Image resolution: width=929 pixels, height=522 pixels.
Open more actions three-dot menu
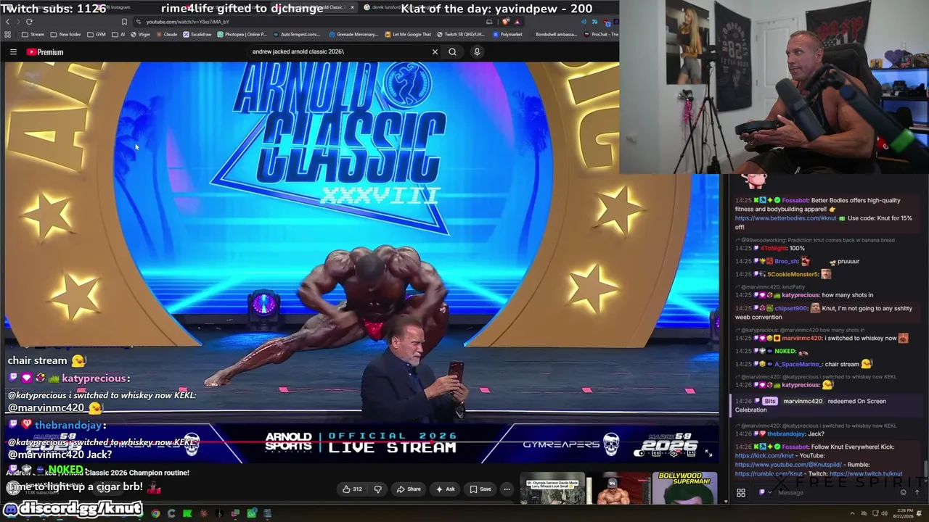tap(507, 489)
